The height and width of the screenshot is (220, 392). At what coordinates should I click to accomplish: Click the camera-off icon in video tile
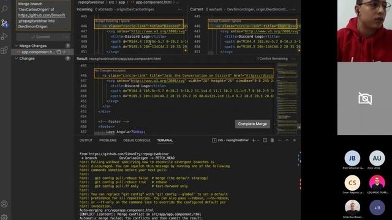tap(365, 99)
